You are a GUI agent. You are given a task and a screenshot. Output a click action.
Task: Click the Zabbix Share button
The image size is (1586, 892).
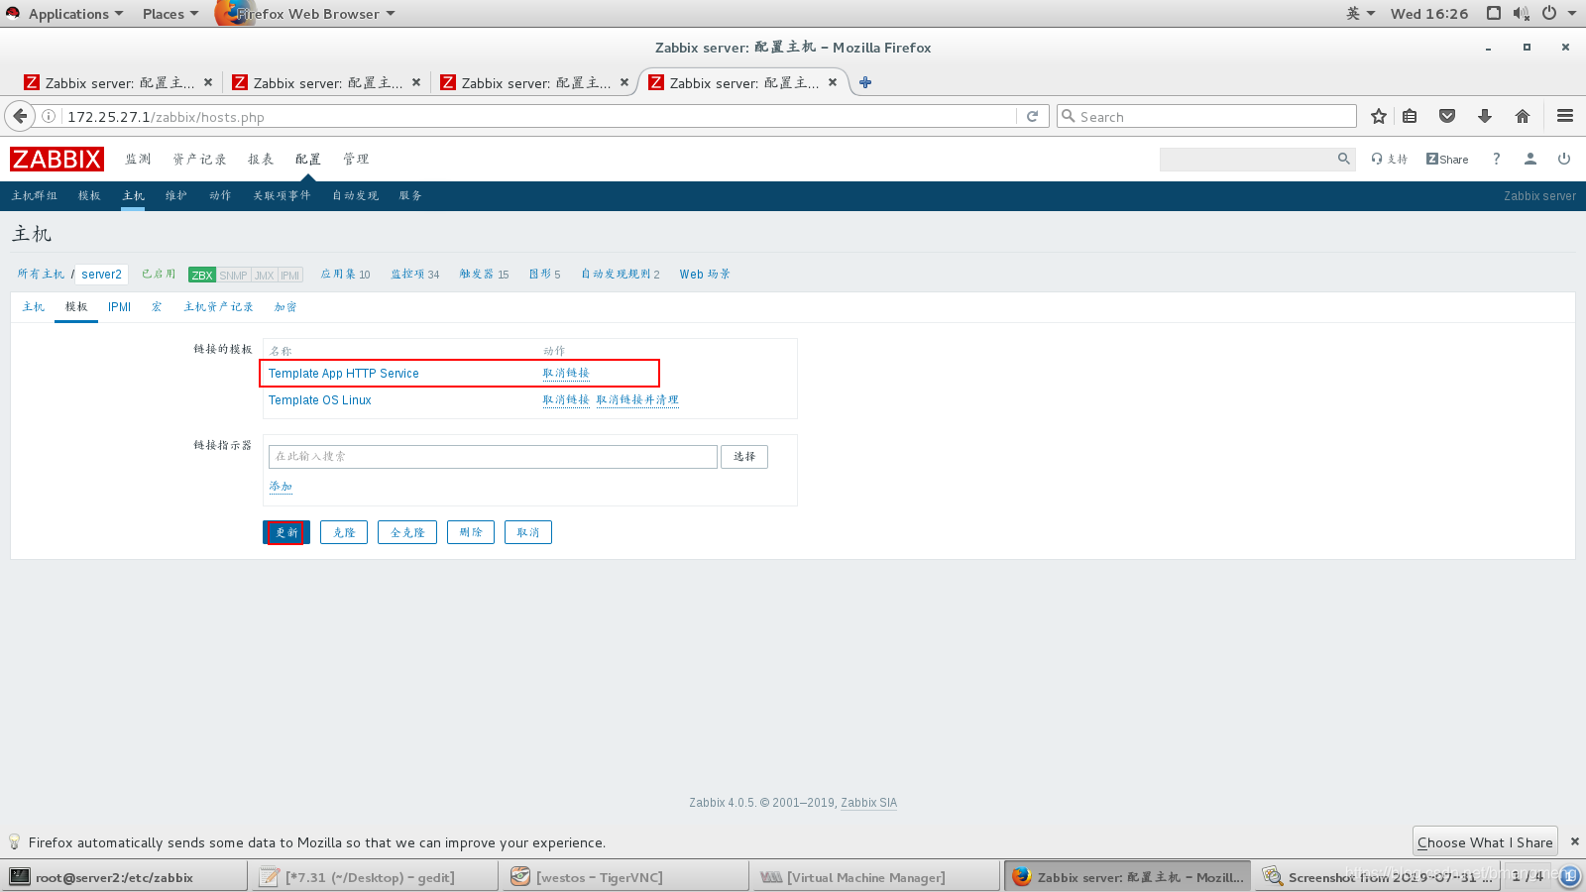pos(1447,159)
